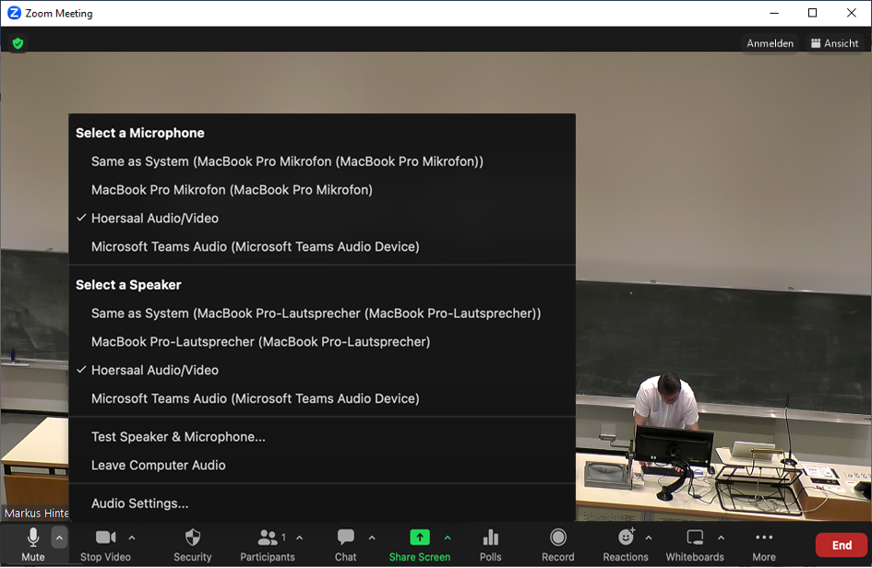Open the Chat panel
The width and height of the screenshot is (872, 568).
(345, 545)
